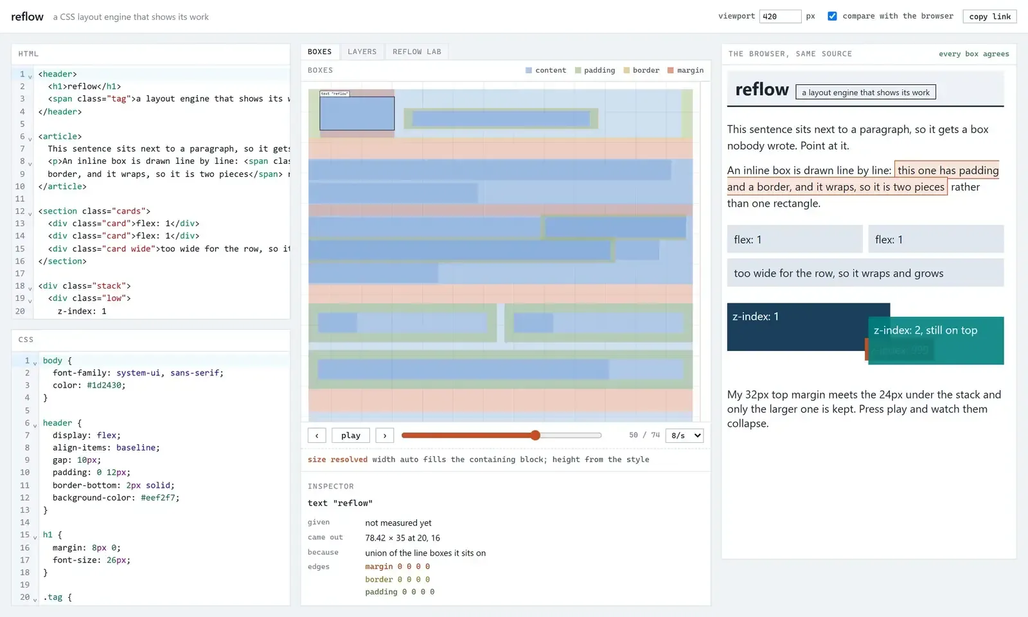Screen dimensions: 1028x617
Task: Click the content legend color swatch
Action: click(x=529, y=70)
